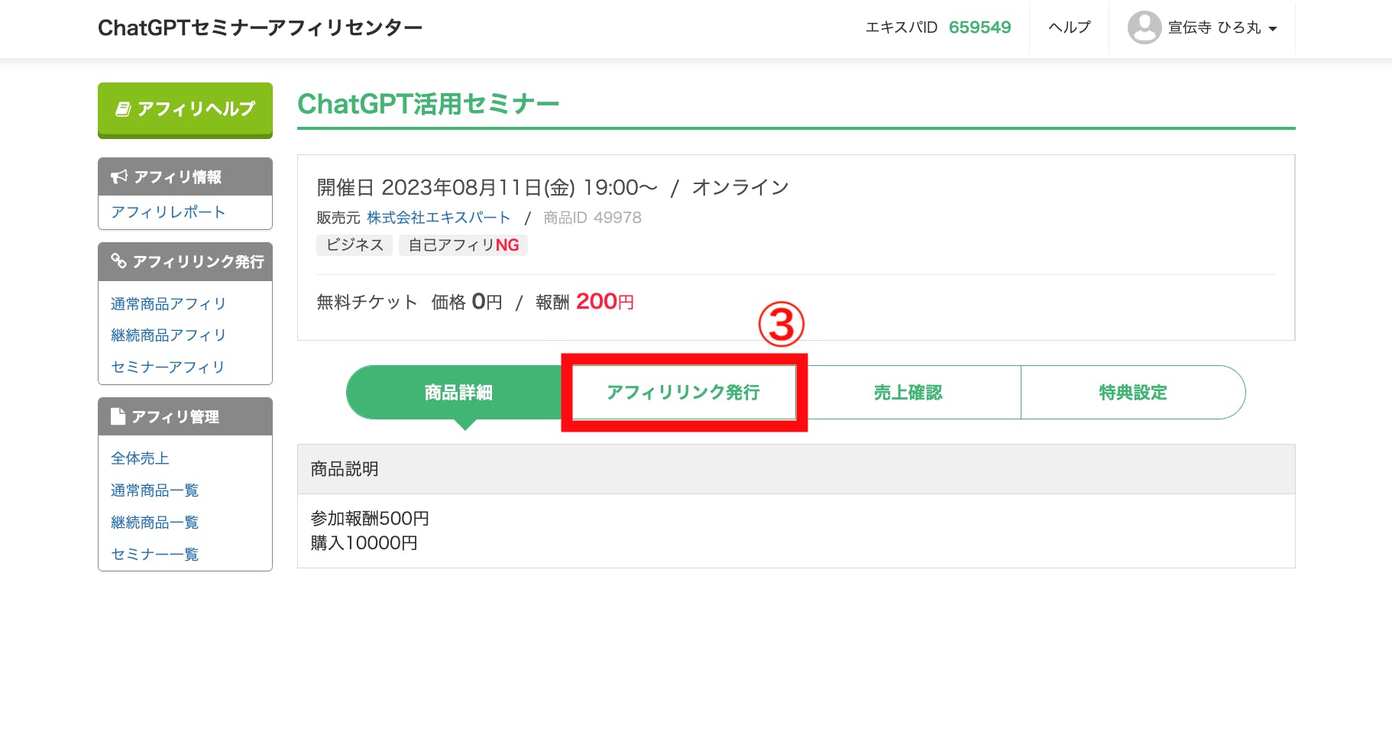Click the 株式会社エキスパート seller link

tap(439, 218)
